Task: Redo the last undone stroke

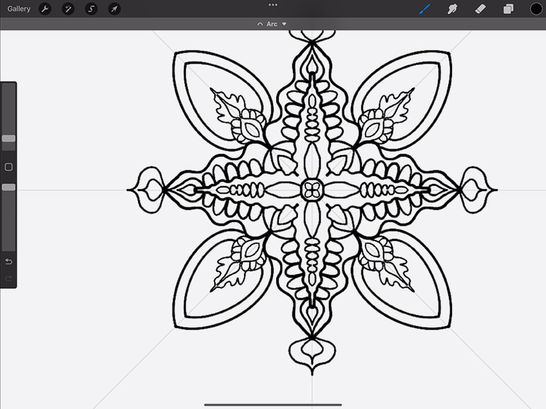Action: point(8,278)
